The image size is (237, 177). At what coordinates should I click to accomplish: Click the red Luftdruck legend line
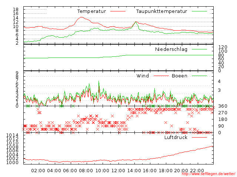click(x=199, y=137)
